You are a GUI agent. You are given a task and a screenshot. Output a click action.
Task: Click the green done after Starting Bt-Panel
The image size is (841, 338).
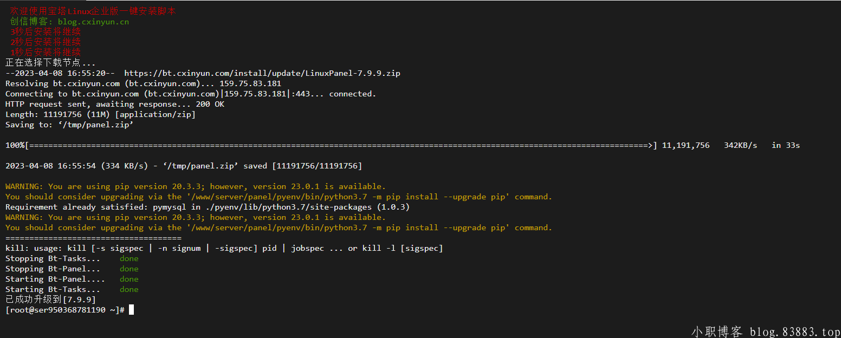[x=129, y=279]
